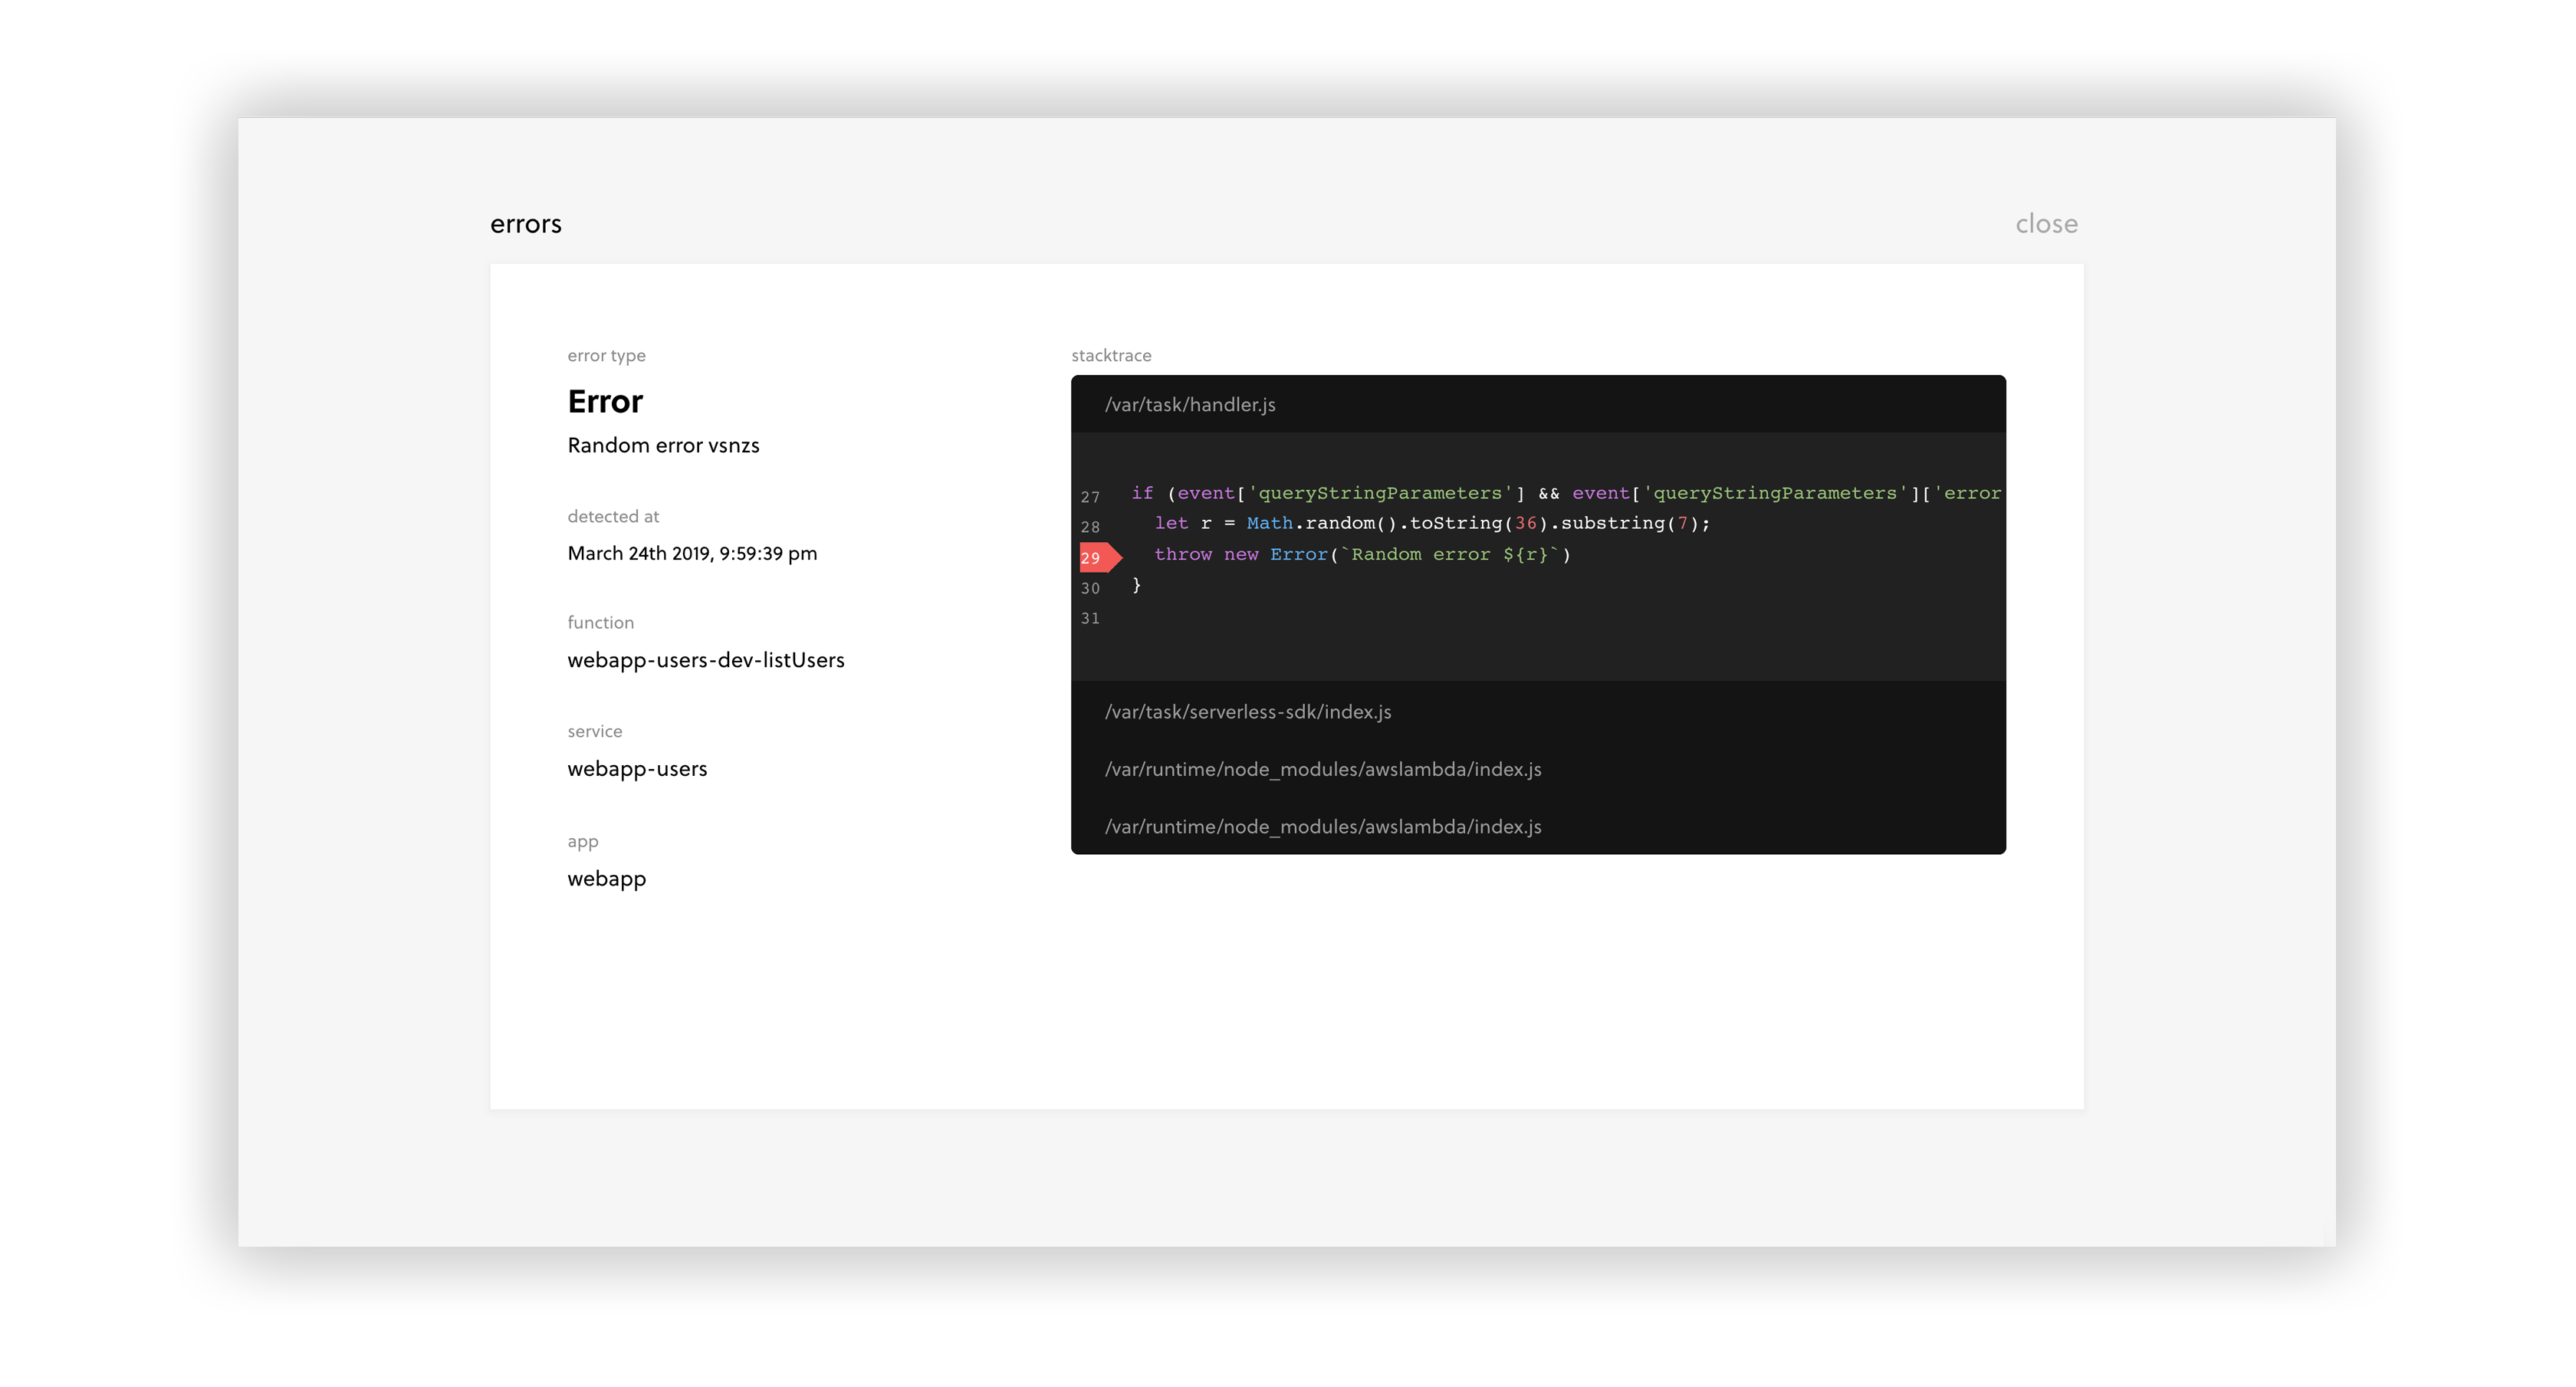Image resolution: width=2576 pixels, height=1387 pixels.
Task: Click the close link
Action: [2045, 223]
